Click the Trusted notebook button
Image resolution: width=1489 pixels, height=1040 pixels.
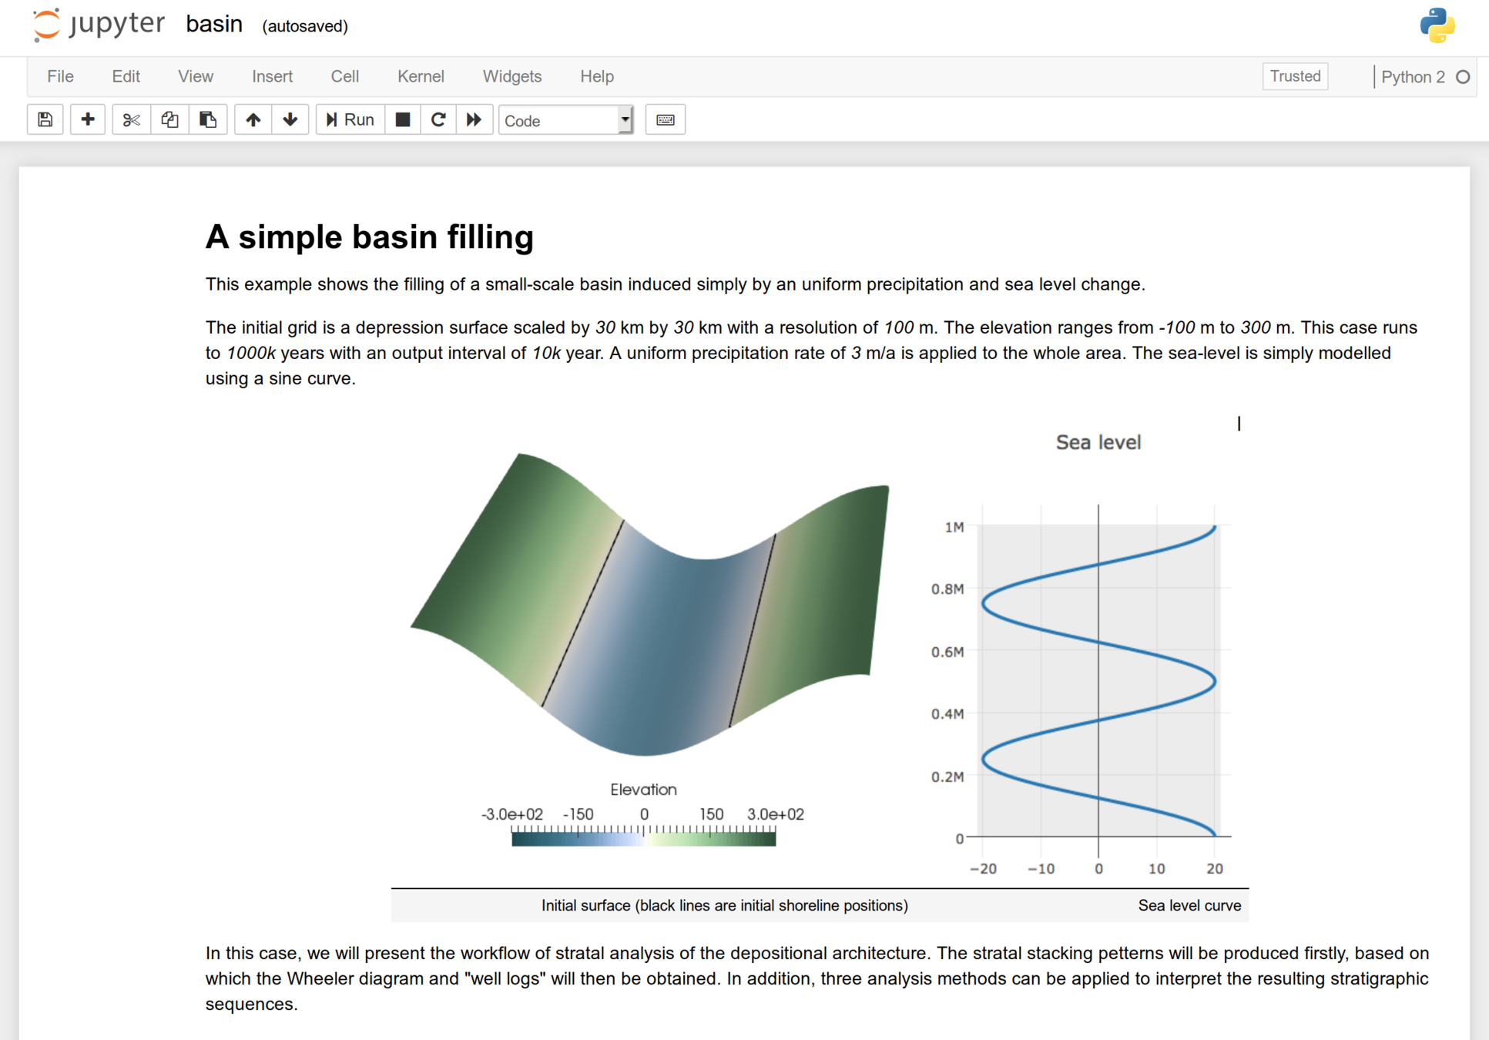click(1295, 76)
